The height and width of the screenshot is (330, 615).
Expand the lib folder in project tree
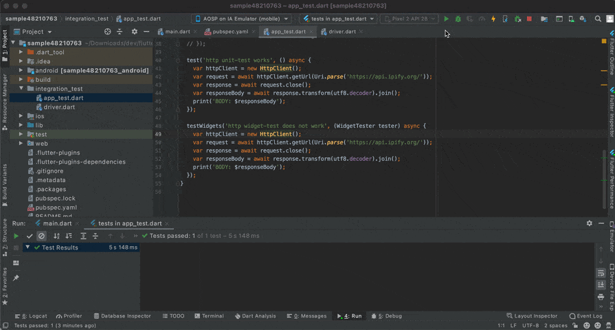click(21, 125)
